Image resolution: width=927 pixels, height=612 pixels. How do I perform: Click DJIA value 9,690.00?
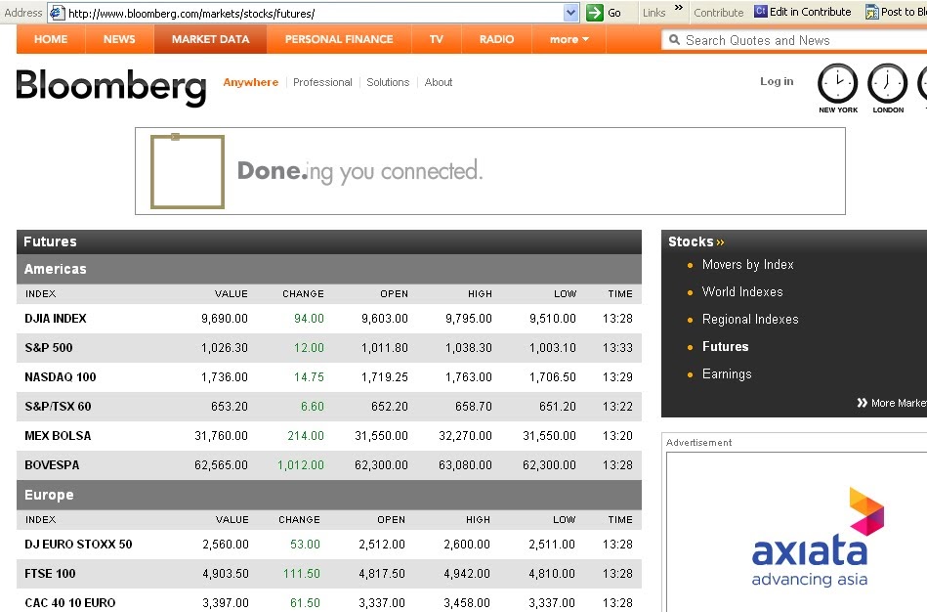(224, 319)
